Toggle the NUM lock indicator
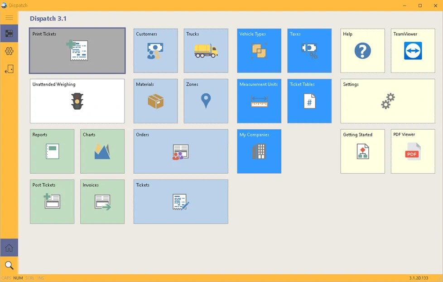This screenshot has width=443, height=282. pyautogui.click(x=19, y=277)
